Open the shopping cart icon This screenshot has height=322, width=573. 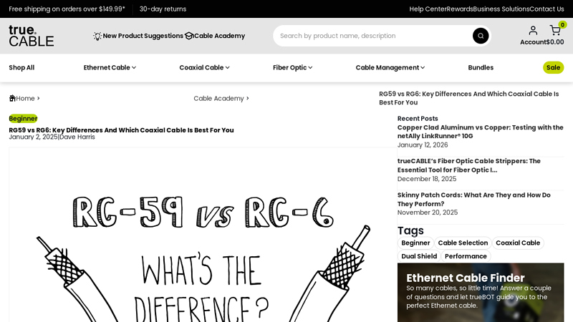(555, 30)
